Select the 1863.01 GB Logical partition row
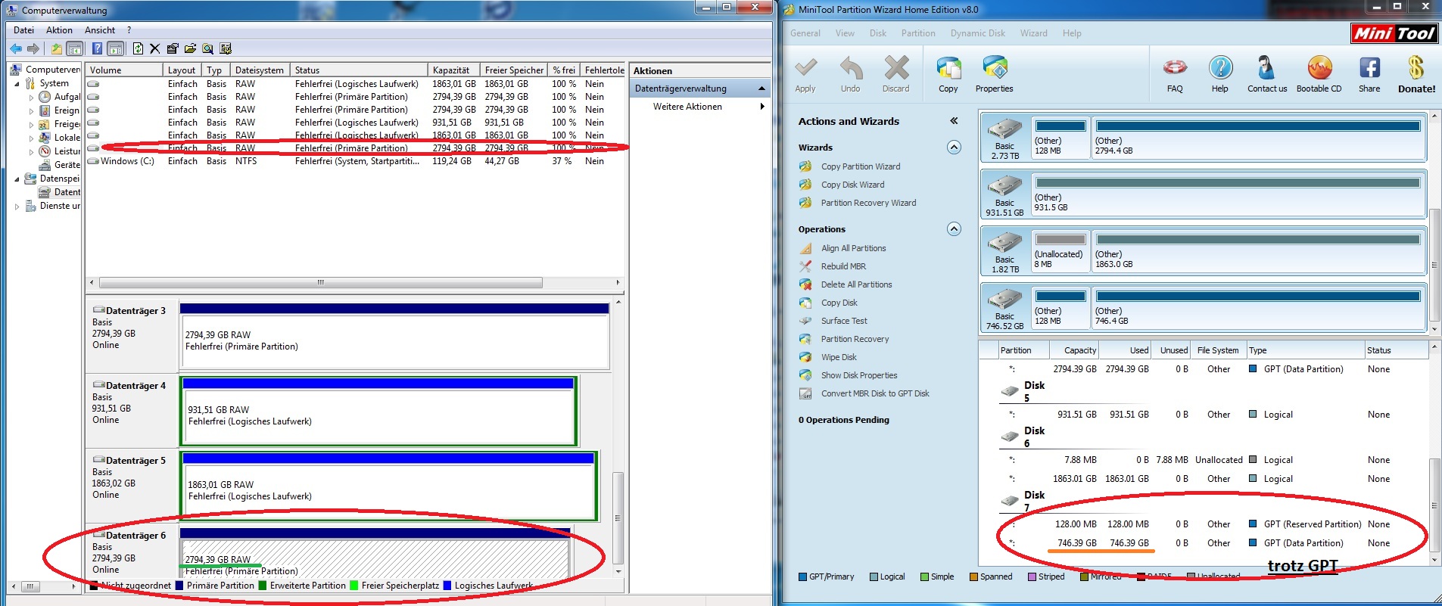This screenshot has height=606, width=1442. tap(1204, 479)
